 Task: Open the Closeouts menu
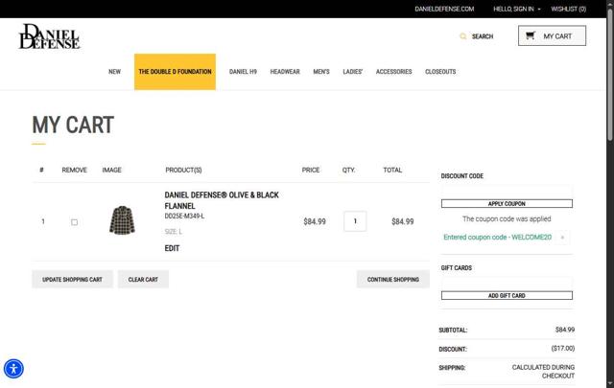pyautogui.click(x=440, y=72)
